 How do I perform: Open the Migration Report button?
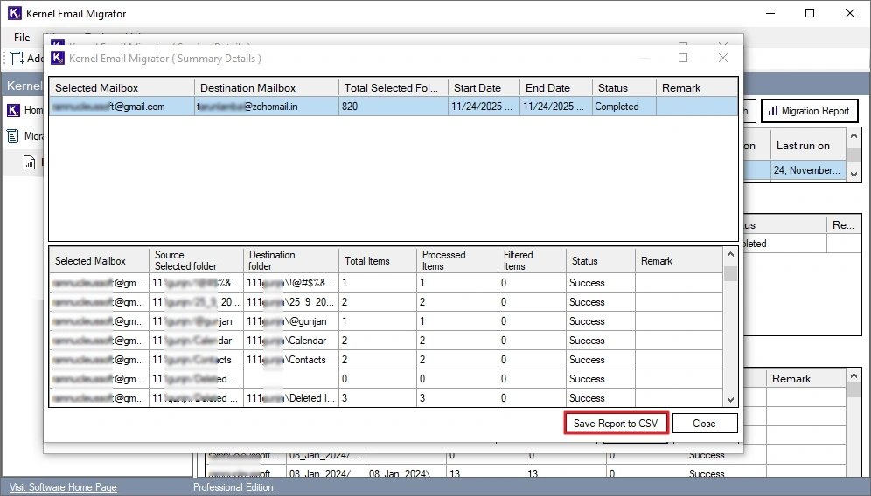[x=808, y=111]
